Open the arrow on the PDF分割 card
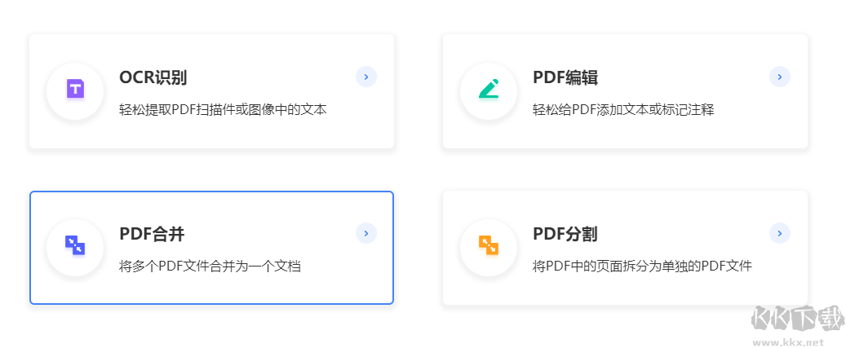 (780, 234)
